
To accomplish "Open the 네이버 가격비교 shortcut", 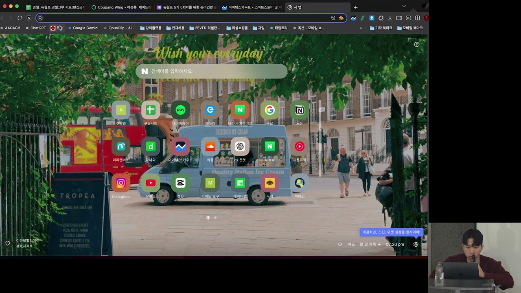I will point(240,110).
